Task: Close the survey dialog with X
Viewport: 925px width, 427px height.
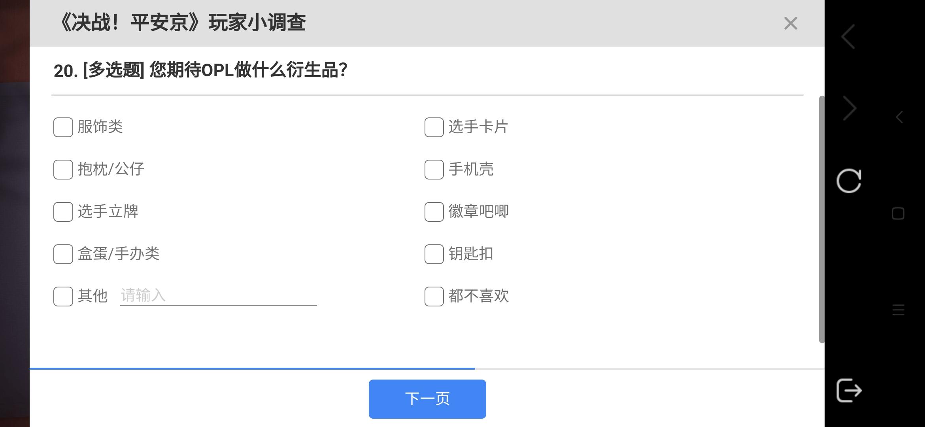Action: pyautogui.click(x=791, y=23)
